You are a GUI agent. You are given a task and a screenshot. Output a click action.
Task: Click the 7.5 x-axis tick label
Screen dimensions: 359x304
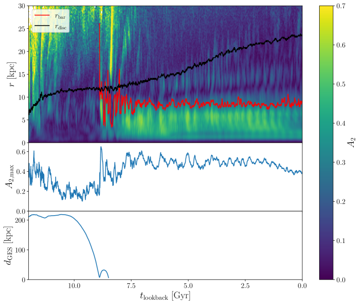131,286
